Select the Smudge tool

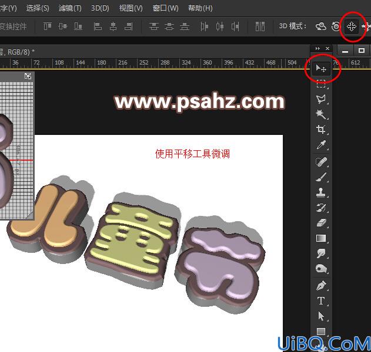point(321,253)
